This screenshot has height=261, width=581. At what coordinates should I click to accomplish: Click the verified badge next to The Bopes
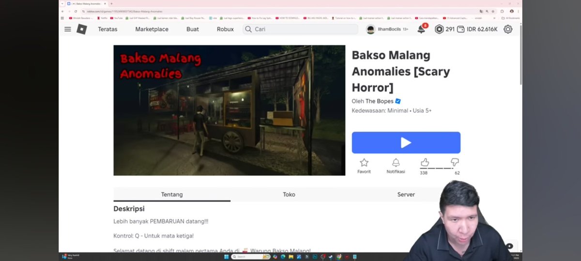tap(398, 101)
